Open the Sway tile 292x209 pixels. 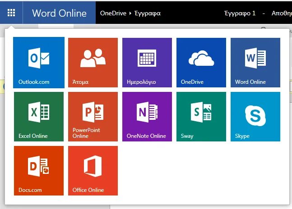coord(201,117)
